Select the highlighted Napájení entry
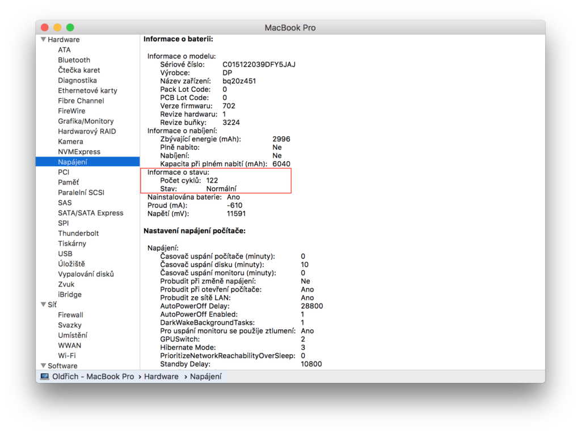The height and width of the screenshot is (434, 581). tap(88, 162)
